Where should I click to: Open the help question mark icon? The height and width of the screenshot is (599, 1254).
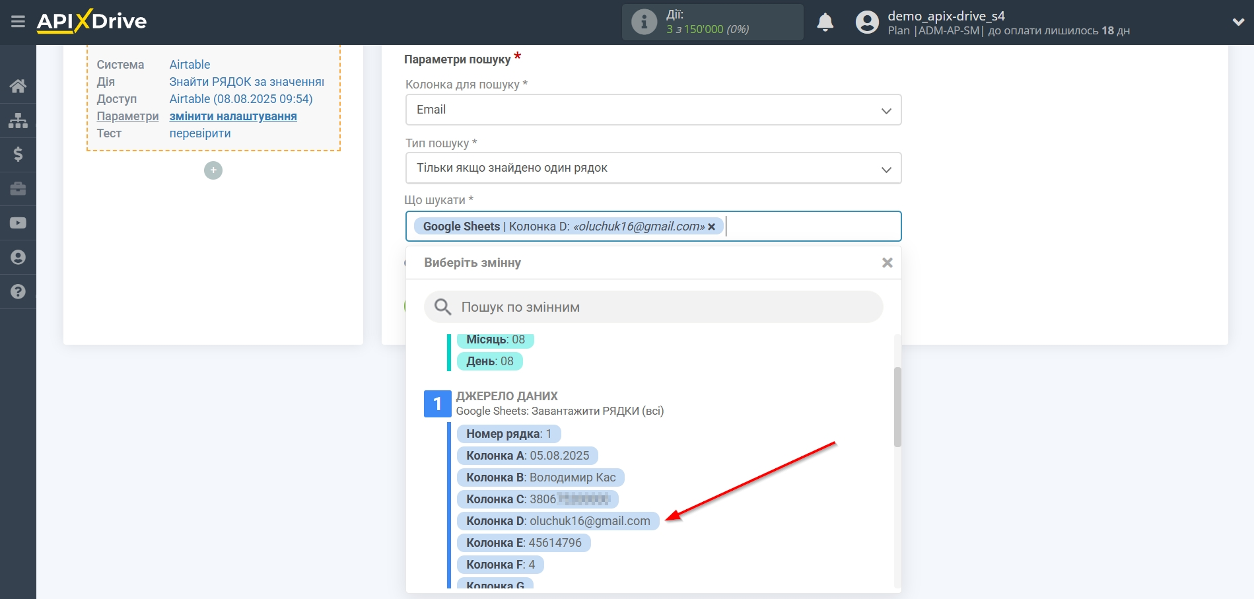[x=18, y=292]
